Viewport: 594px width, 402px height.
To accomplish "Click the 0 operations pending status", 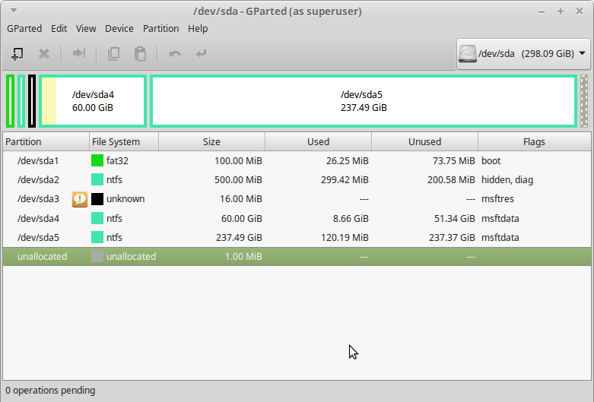I will pos(50,391).
